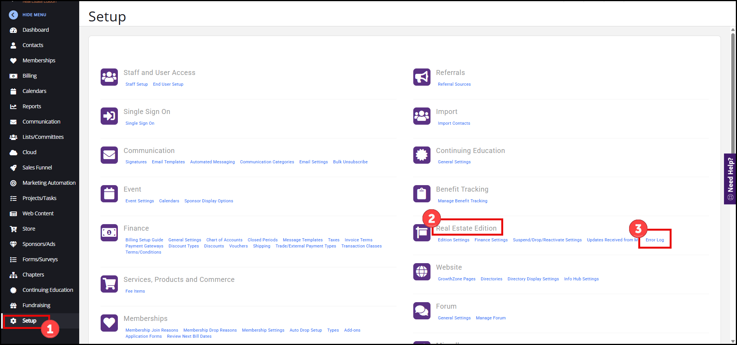The height and width of the screenshot is (345, 737).
Task: Select Setup in the sidebar
Action: pos(29,321)
